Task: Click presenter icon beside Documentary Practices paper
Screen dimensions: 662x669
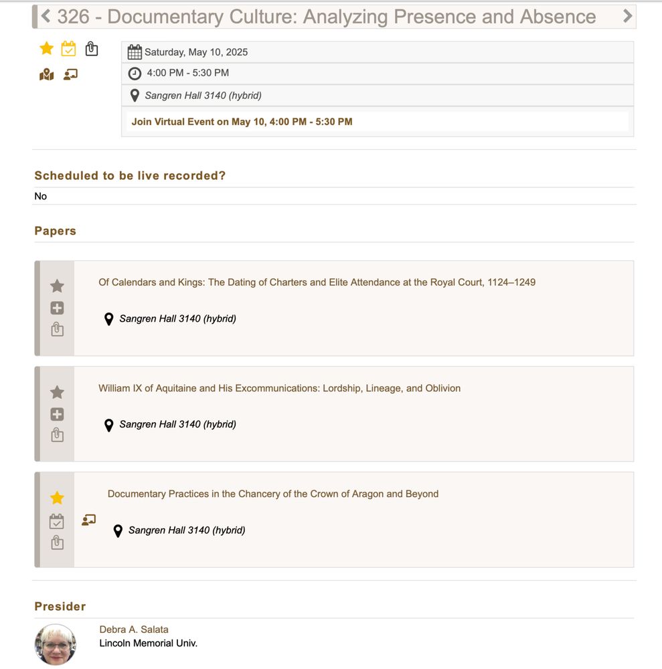Action: pos(89,520)
